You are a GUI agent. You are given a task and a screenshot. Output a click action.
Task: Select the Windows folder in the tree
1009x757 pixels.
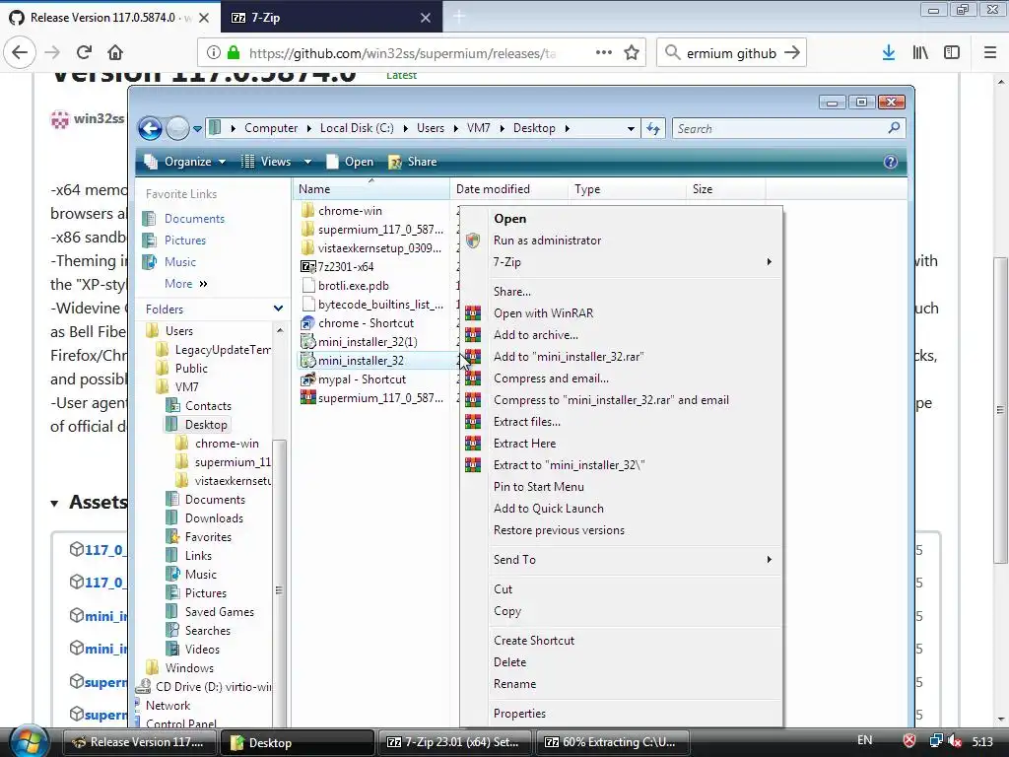(189, 668)
